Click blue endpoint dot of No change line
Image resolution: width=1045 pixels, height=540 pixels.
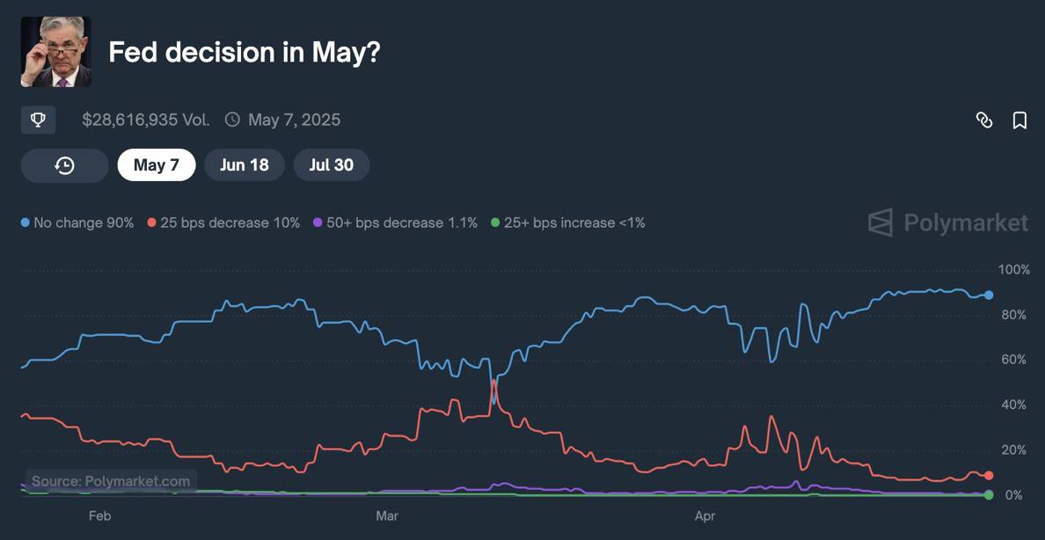coord(989,295)
